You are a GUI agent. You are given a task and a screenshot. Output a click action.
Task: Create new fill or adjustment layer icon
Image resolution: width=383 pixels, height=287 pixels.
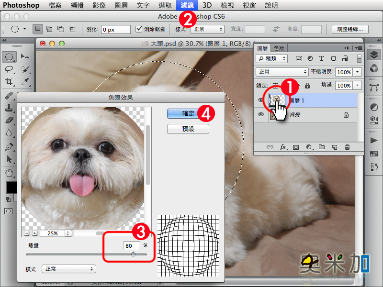[309, 147]
